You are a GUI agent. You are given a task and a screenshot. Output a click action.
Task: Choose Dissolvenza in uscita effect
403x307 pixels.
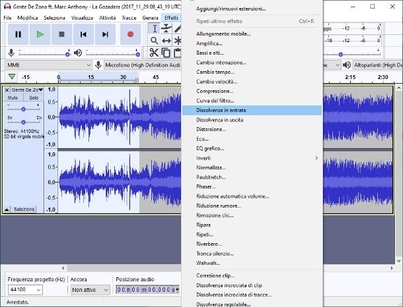click(x=252, y=120)
